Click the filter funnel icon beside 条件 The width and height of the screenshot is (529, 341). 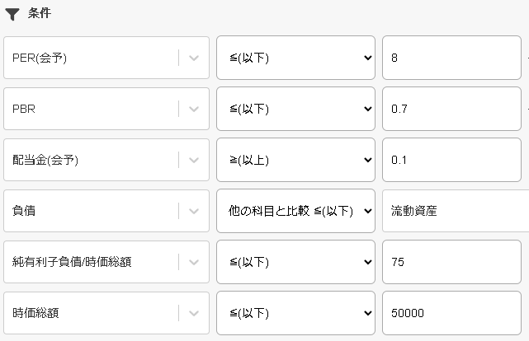pyautogui.click(x=12, y=14)
